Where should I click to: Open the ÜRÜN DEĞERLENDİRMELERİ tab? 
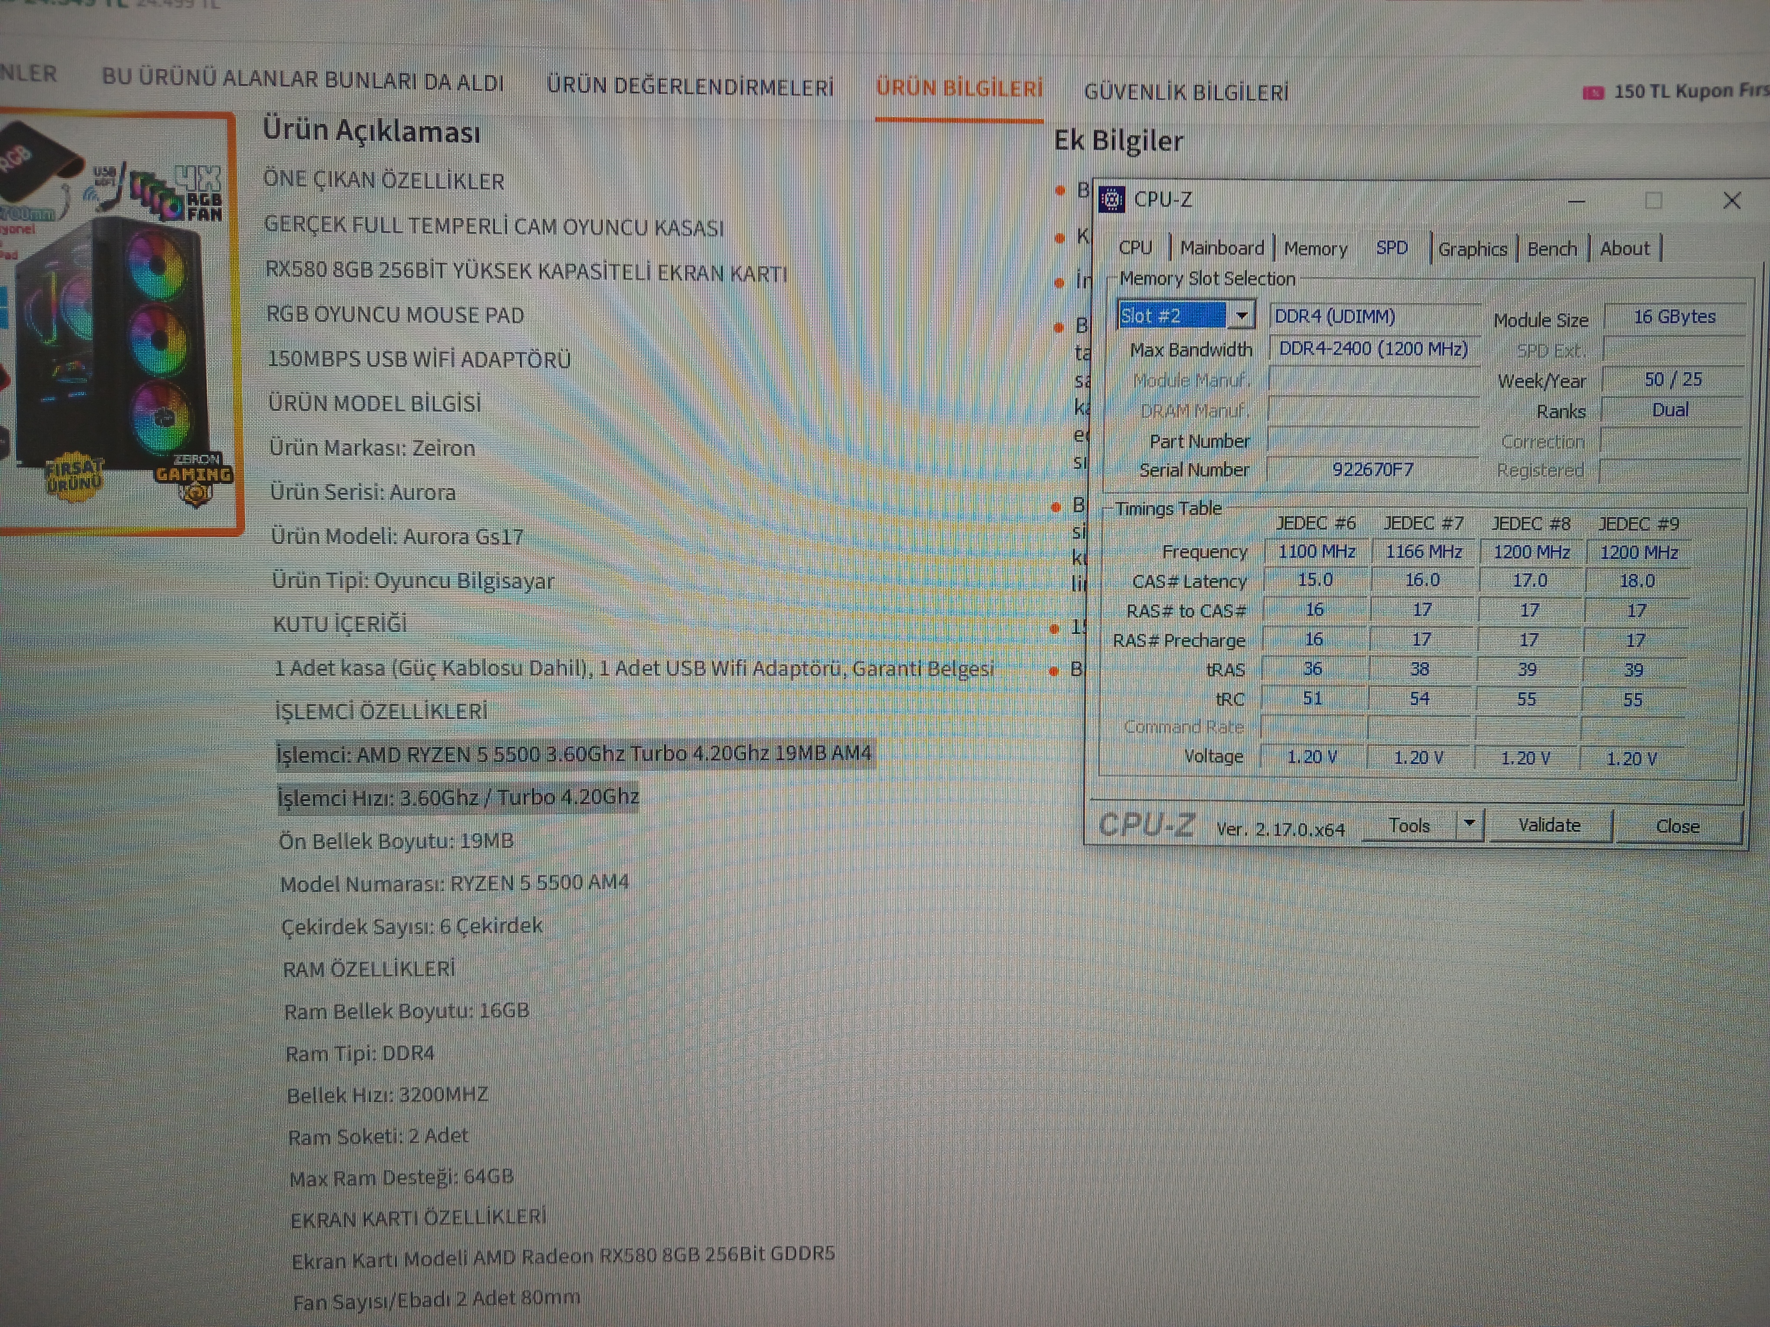(691, 85)
